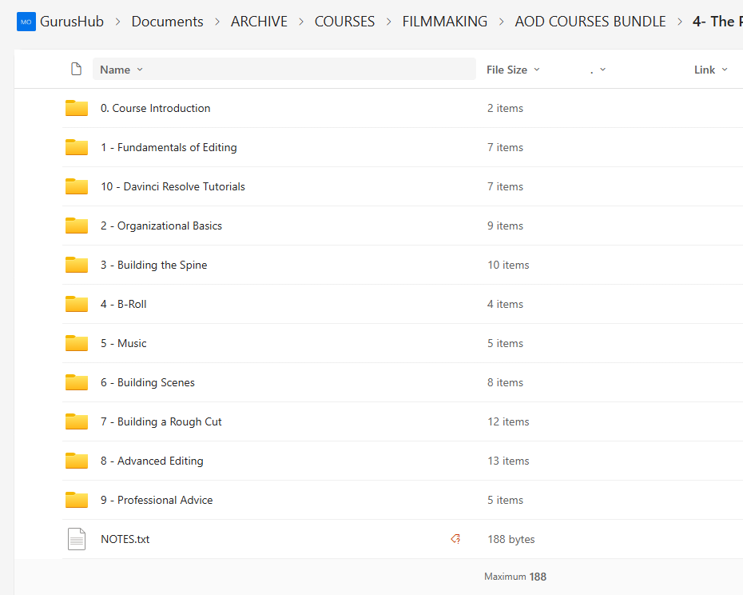Open the File Size column dropdown

click(513, 70)
